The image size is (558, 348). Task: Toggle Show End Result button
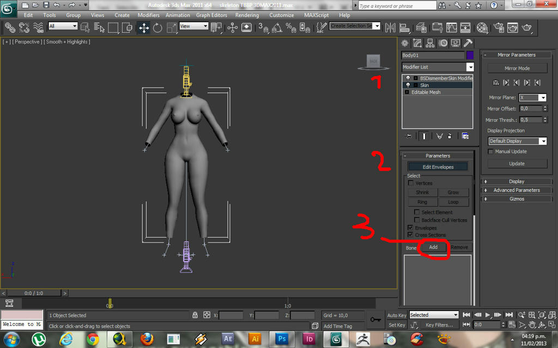[x=424, y=136]
